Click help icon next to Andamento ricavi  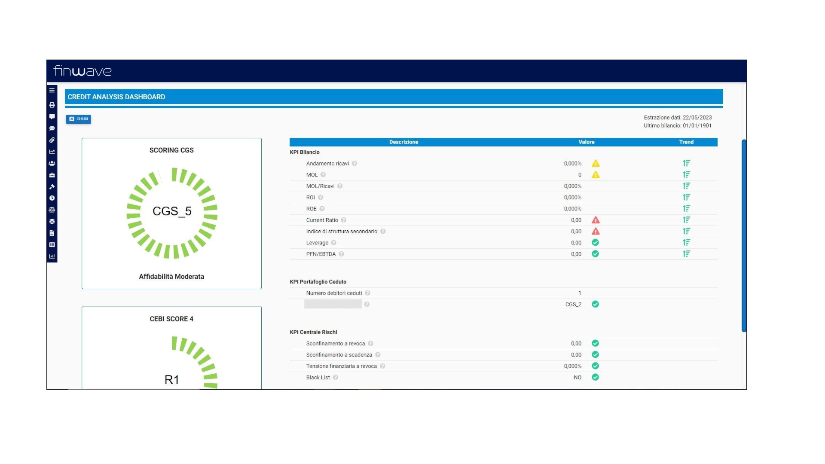coord(354,164)
